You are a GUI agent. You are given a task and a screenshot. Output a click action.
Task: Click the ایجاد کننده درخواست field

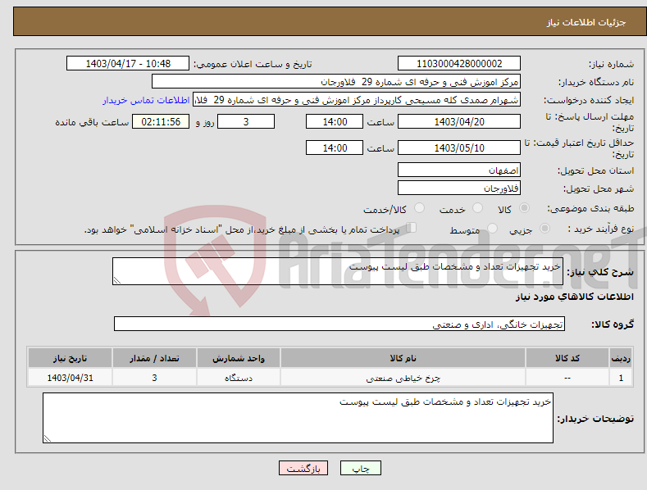[x=357, y=100]
